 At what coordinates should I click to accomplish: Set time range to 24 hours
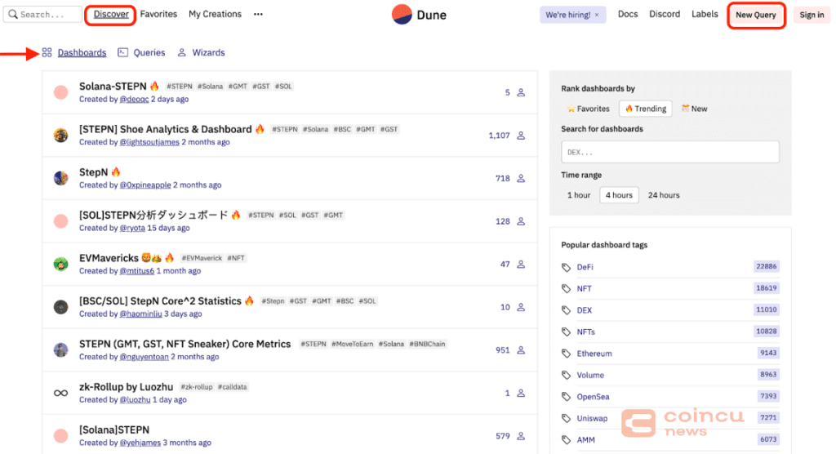coord(664,195)
